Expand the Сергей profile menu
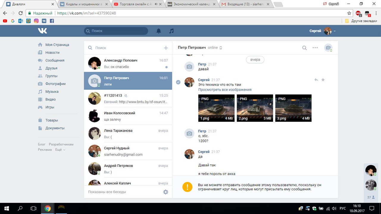 (335, 31)
